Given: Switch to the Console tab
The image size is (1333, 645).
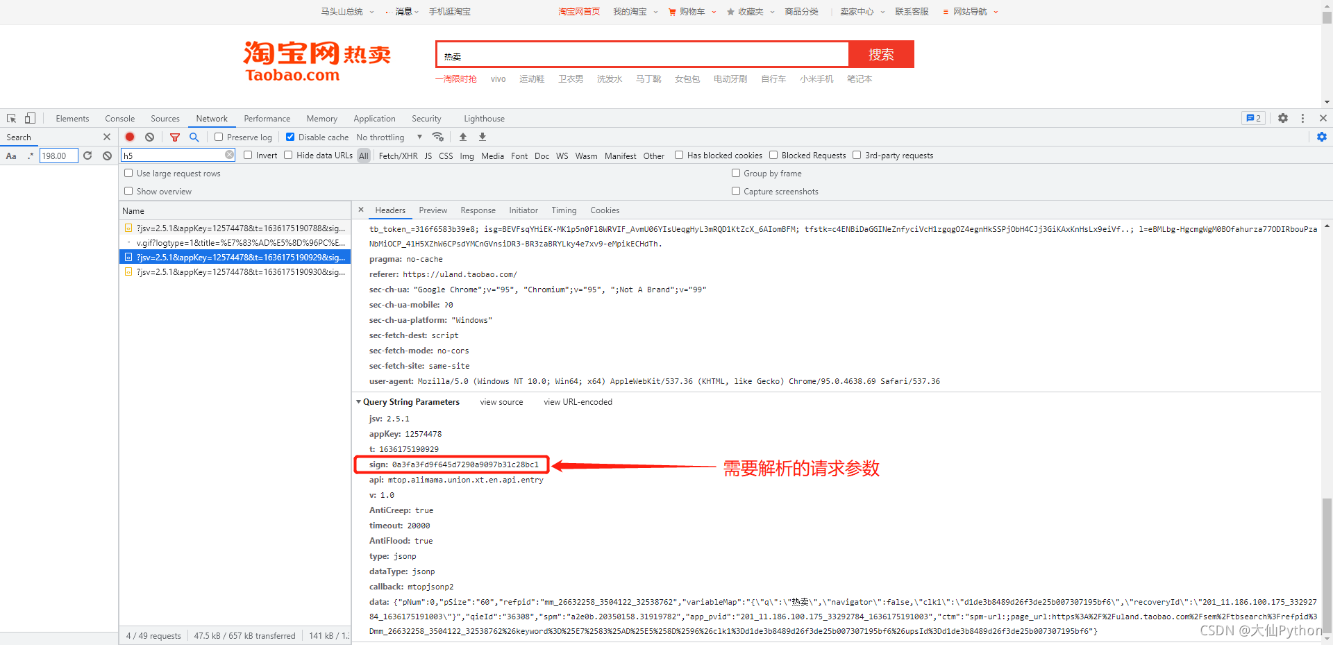Looking at the screenshot, I should [119, 119].
